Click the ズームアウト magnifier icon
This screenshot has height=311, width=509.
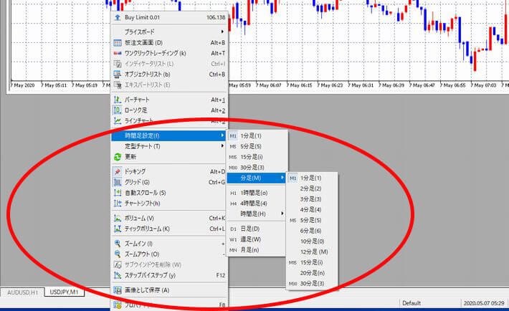pos(118,254)
